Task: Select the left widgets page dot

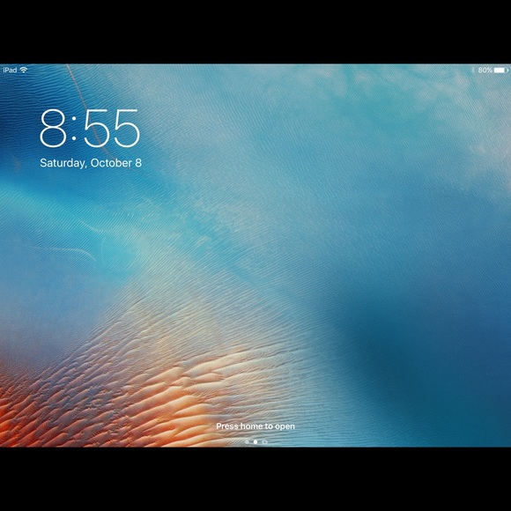Action: tap(247, 442)
